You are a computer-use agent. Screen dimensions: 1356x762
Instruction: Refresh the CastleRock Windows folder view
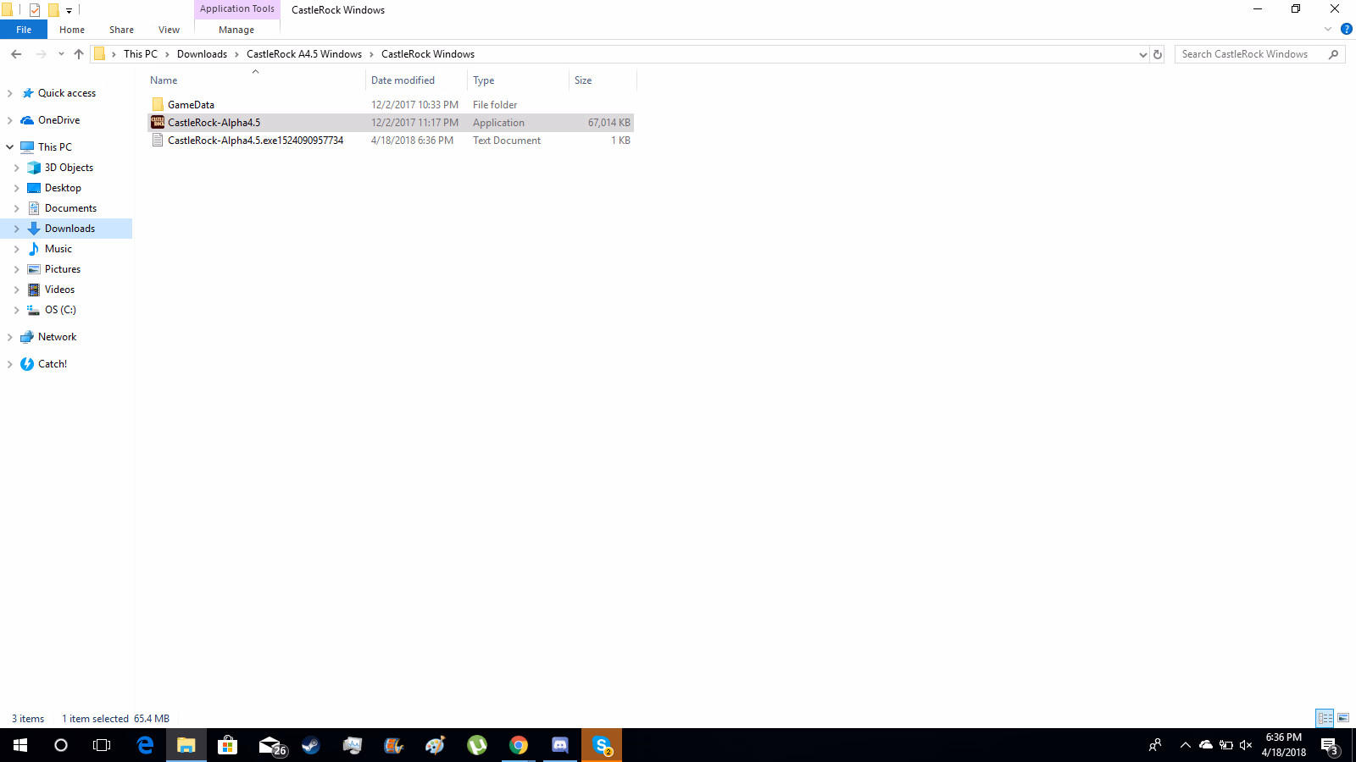[1158, 54]
